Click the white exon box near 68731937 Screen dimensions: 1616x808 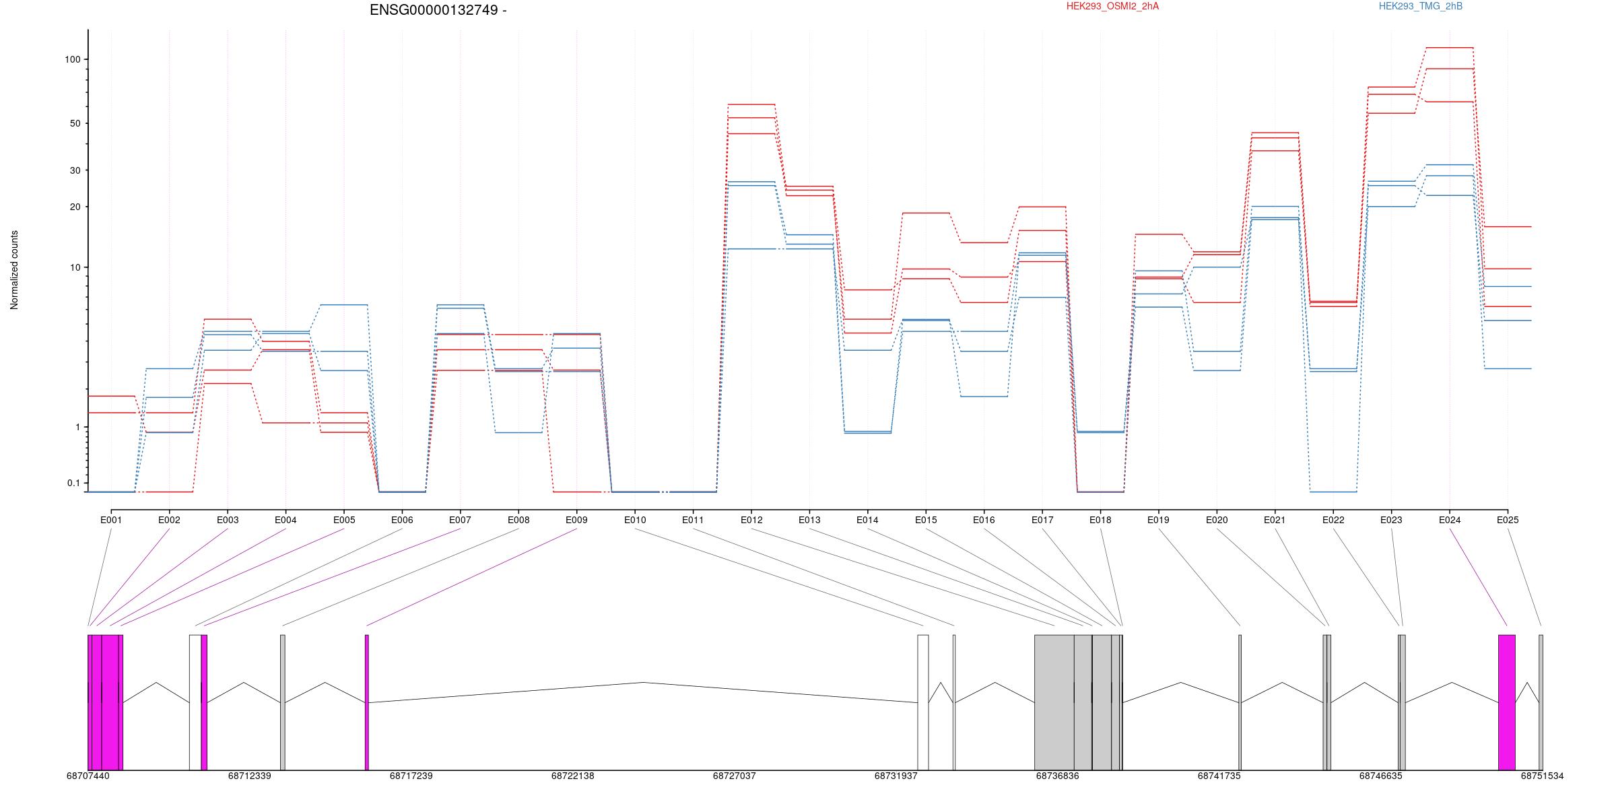[x=923, y=702]
